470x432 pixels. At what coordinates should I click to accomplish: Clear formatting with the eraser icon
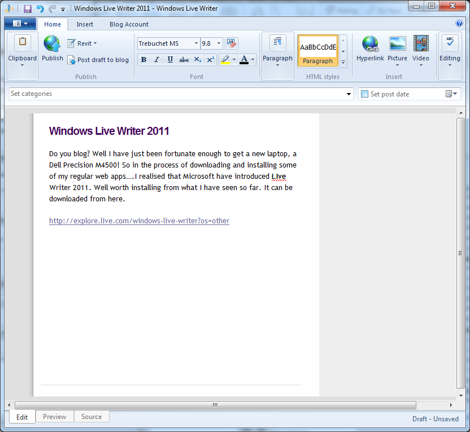click(231, 43)
